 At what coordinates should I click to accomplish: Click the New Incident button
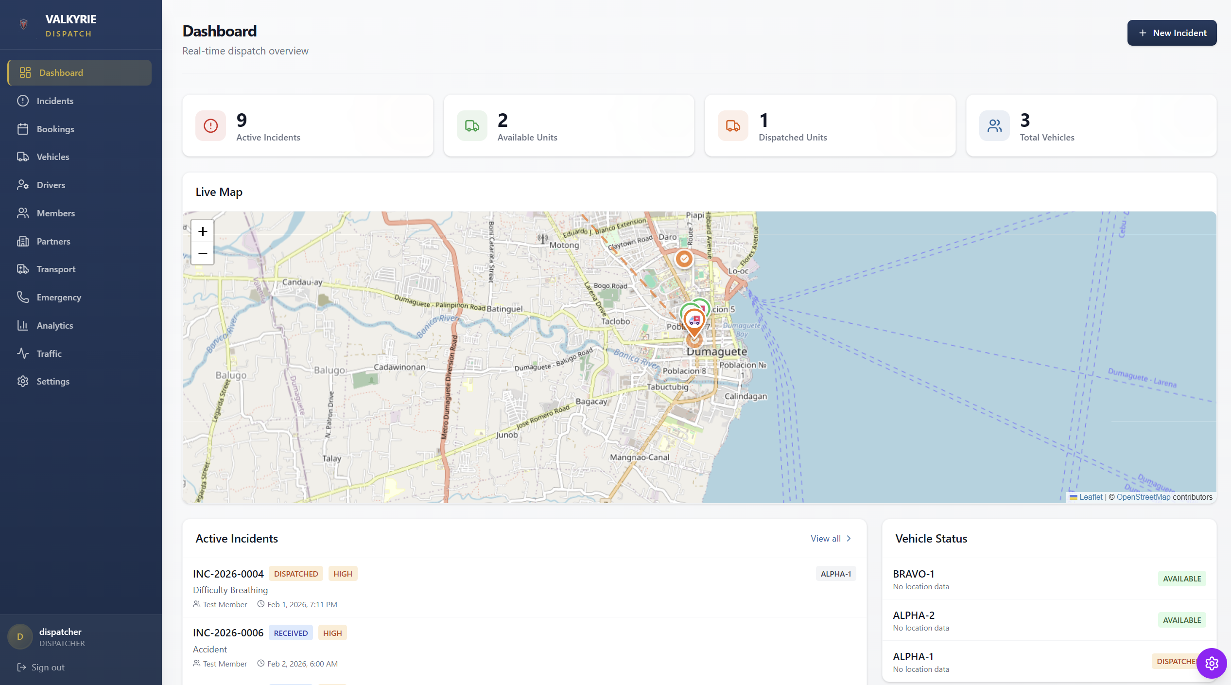pos(1172,33)
